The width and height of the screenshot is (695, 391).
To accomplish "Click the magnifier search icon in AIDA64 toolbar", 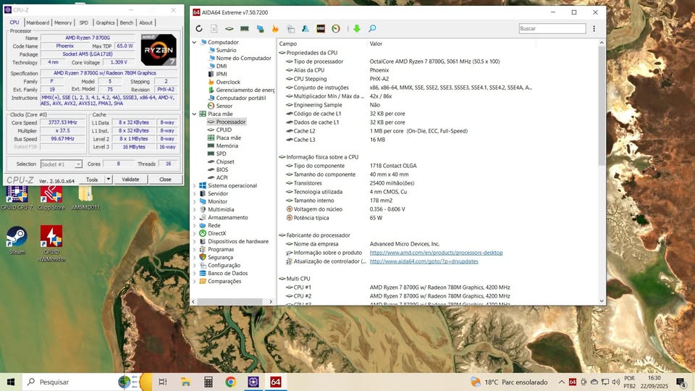I will coord(372,28).
